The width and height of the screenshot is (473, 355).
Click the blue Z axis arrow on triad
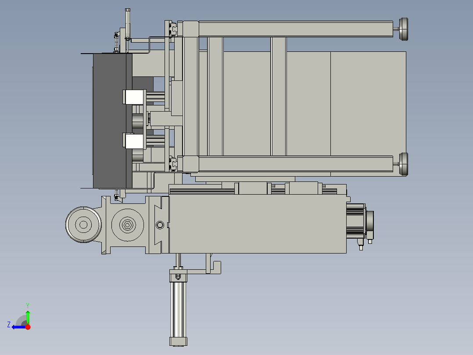coord(18,327)
